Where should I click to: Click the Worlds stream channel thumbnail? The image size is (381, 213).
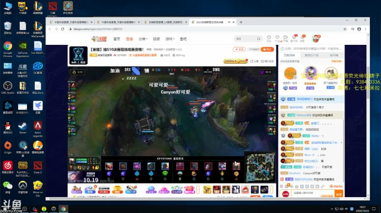pos(78,55)
